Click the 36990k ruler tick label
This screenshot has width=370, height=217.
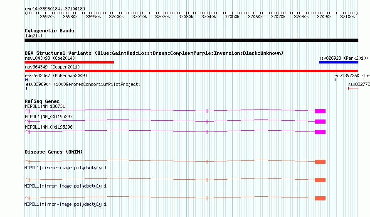coord(94,17)
